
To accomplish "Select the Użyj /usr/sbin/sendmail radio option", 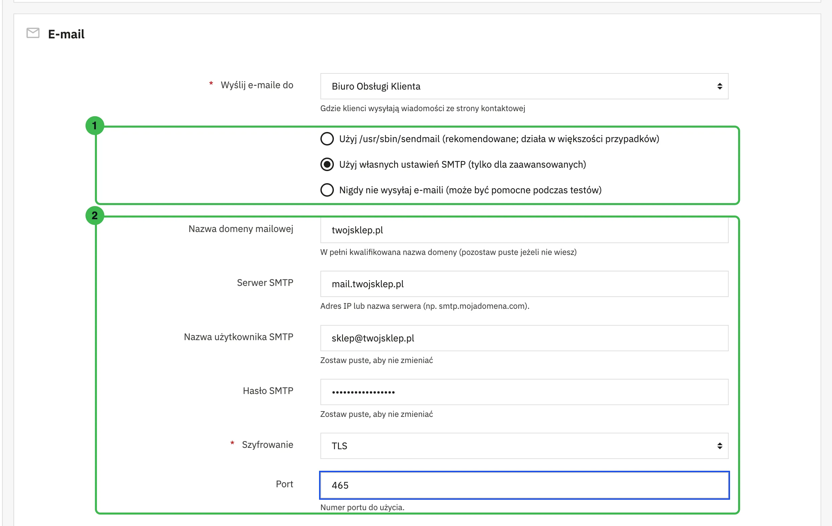I will point(327,139).
